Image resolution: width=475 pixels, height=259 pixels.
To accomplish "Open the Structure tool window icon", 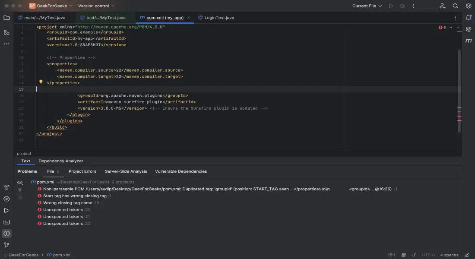I will pos(6,32).
